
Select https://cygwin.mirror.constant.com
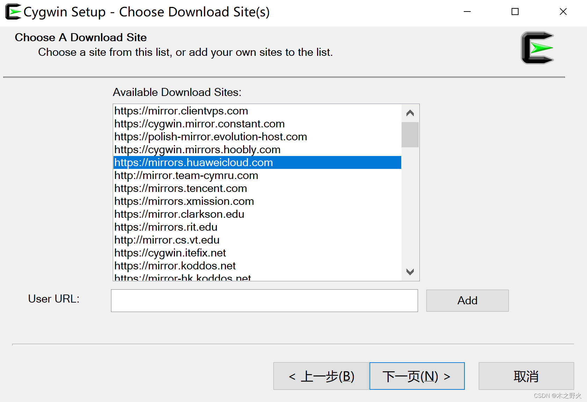257,124
